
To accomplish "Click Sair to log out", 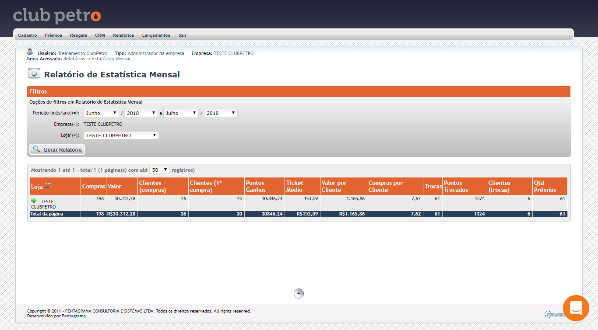I will [x=183, y=35].
